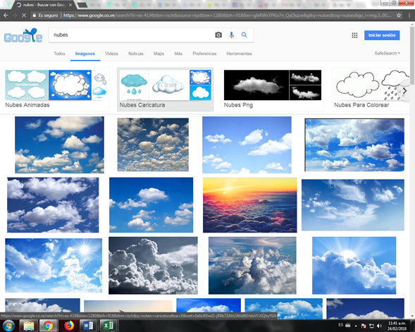
Task: Show more suggestions with the right chevron
Action: [404, 91]
